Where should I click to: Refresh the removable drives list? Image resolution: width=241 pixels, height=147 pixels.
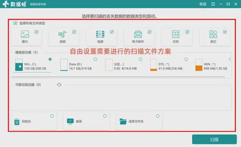[59, 85]
